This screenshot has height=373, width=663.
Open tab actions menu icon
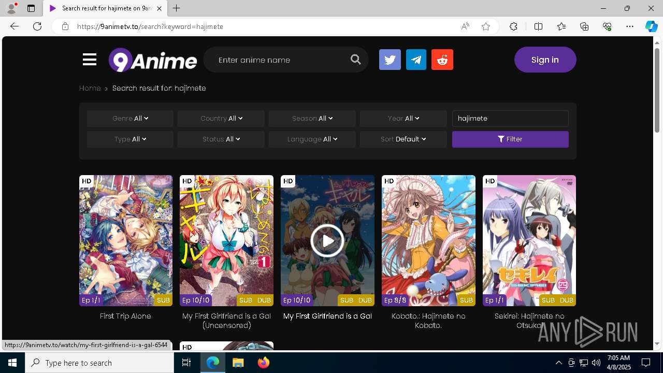point(31,8)
